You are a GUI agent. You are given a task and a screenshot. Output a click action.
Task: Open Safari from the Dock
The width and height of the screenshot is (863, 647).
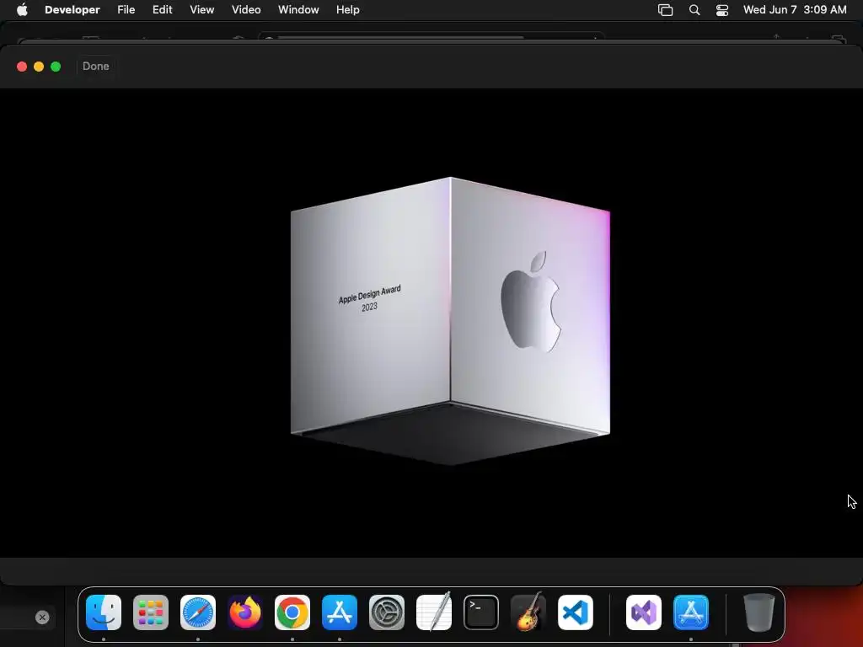tap(198, 612)
